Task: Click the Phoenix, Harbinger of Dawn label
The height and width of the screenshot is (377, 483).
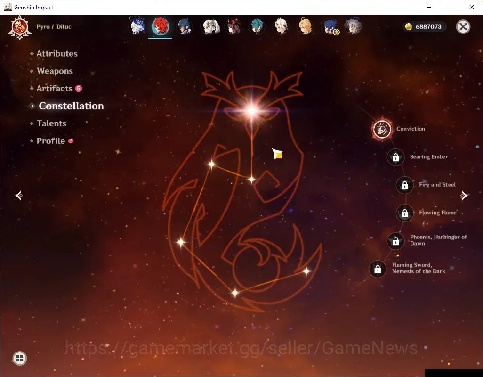Action: point(438,240)
